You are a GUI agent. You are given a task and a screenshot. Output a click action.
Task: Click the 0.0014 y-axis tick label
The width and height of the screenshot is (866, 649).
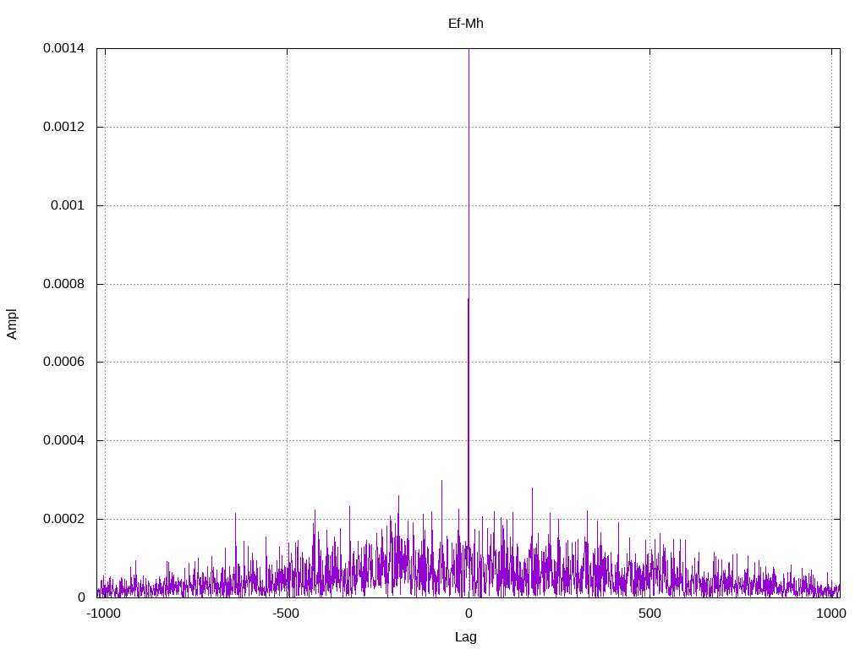pyautogui.click(x=64, y=48)
